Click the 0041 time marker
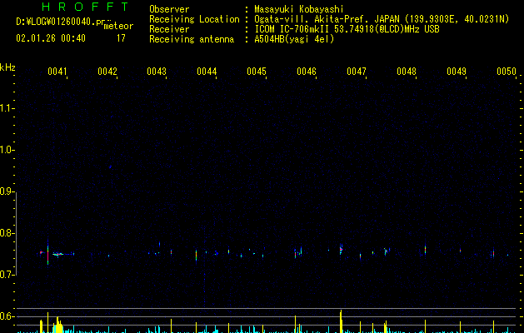This screenshot has height=333, width=524. tap(57, 72)
